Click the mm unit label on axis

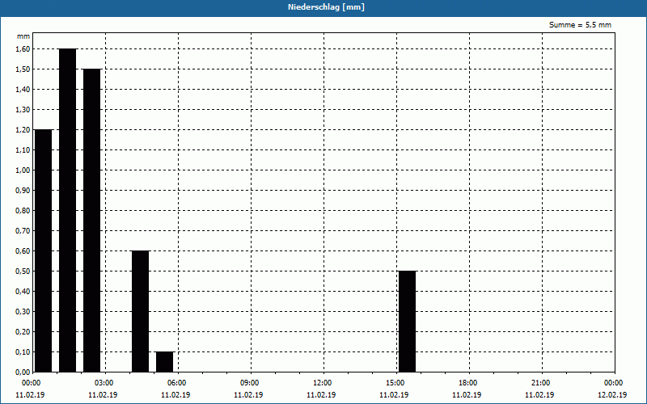tap(23, 36)
